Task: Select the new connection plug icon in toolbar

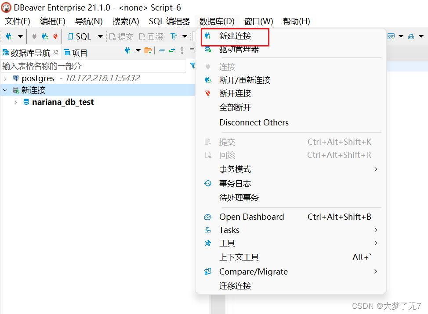Action: 9,36
